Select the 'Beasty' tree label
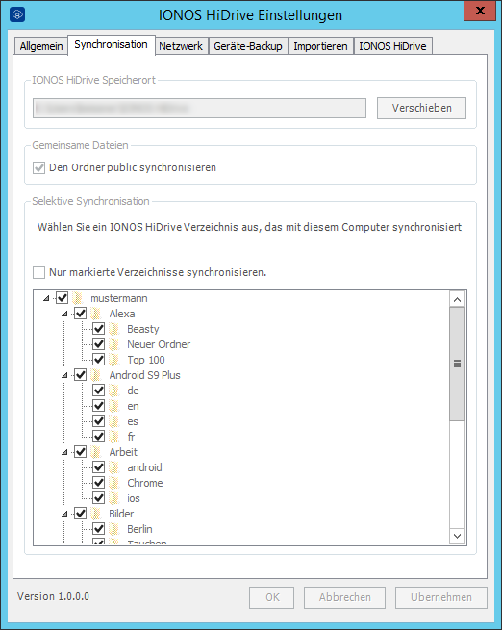Viewport: 502px width, 630px height. [x=143, y=330]
